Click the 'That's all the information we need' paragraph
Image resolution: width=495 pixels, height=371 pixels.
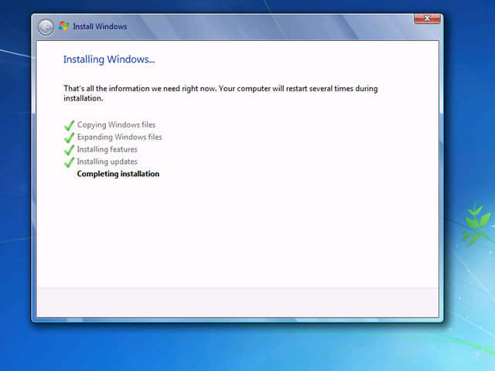click(x=220, y=93)
